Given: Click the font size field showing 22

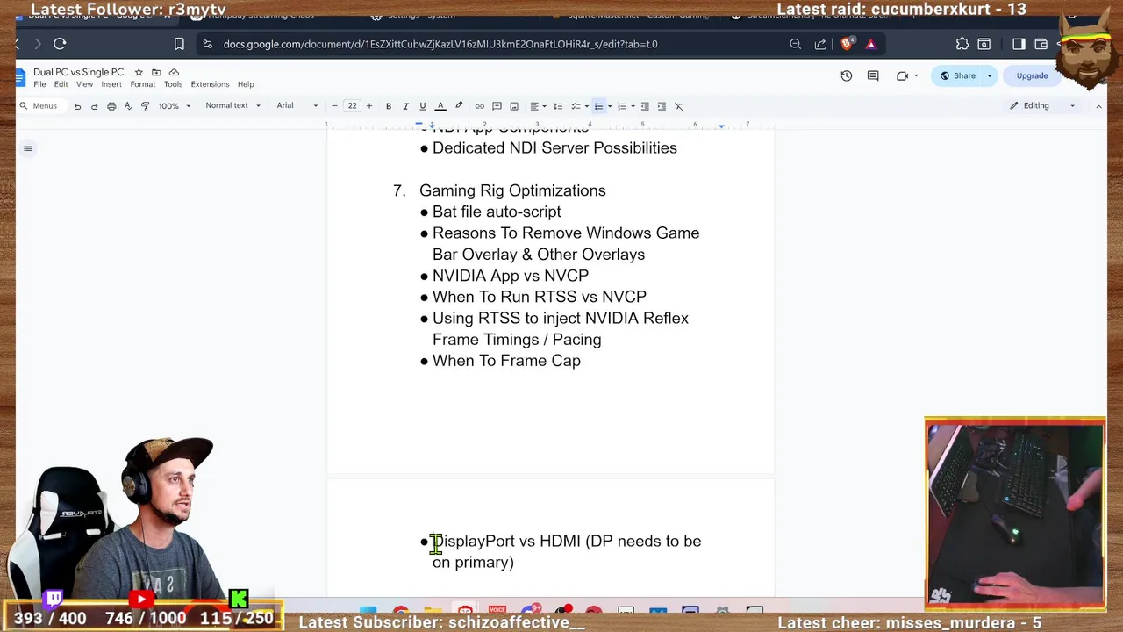Looking at the screenshot, I should pos(352,106).
